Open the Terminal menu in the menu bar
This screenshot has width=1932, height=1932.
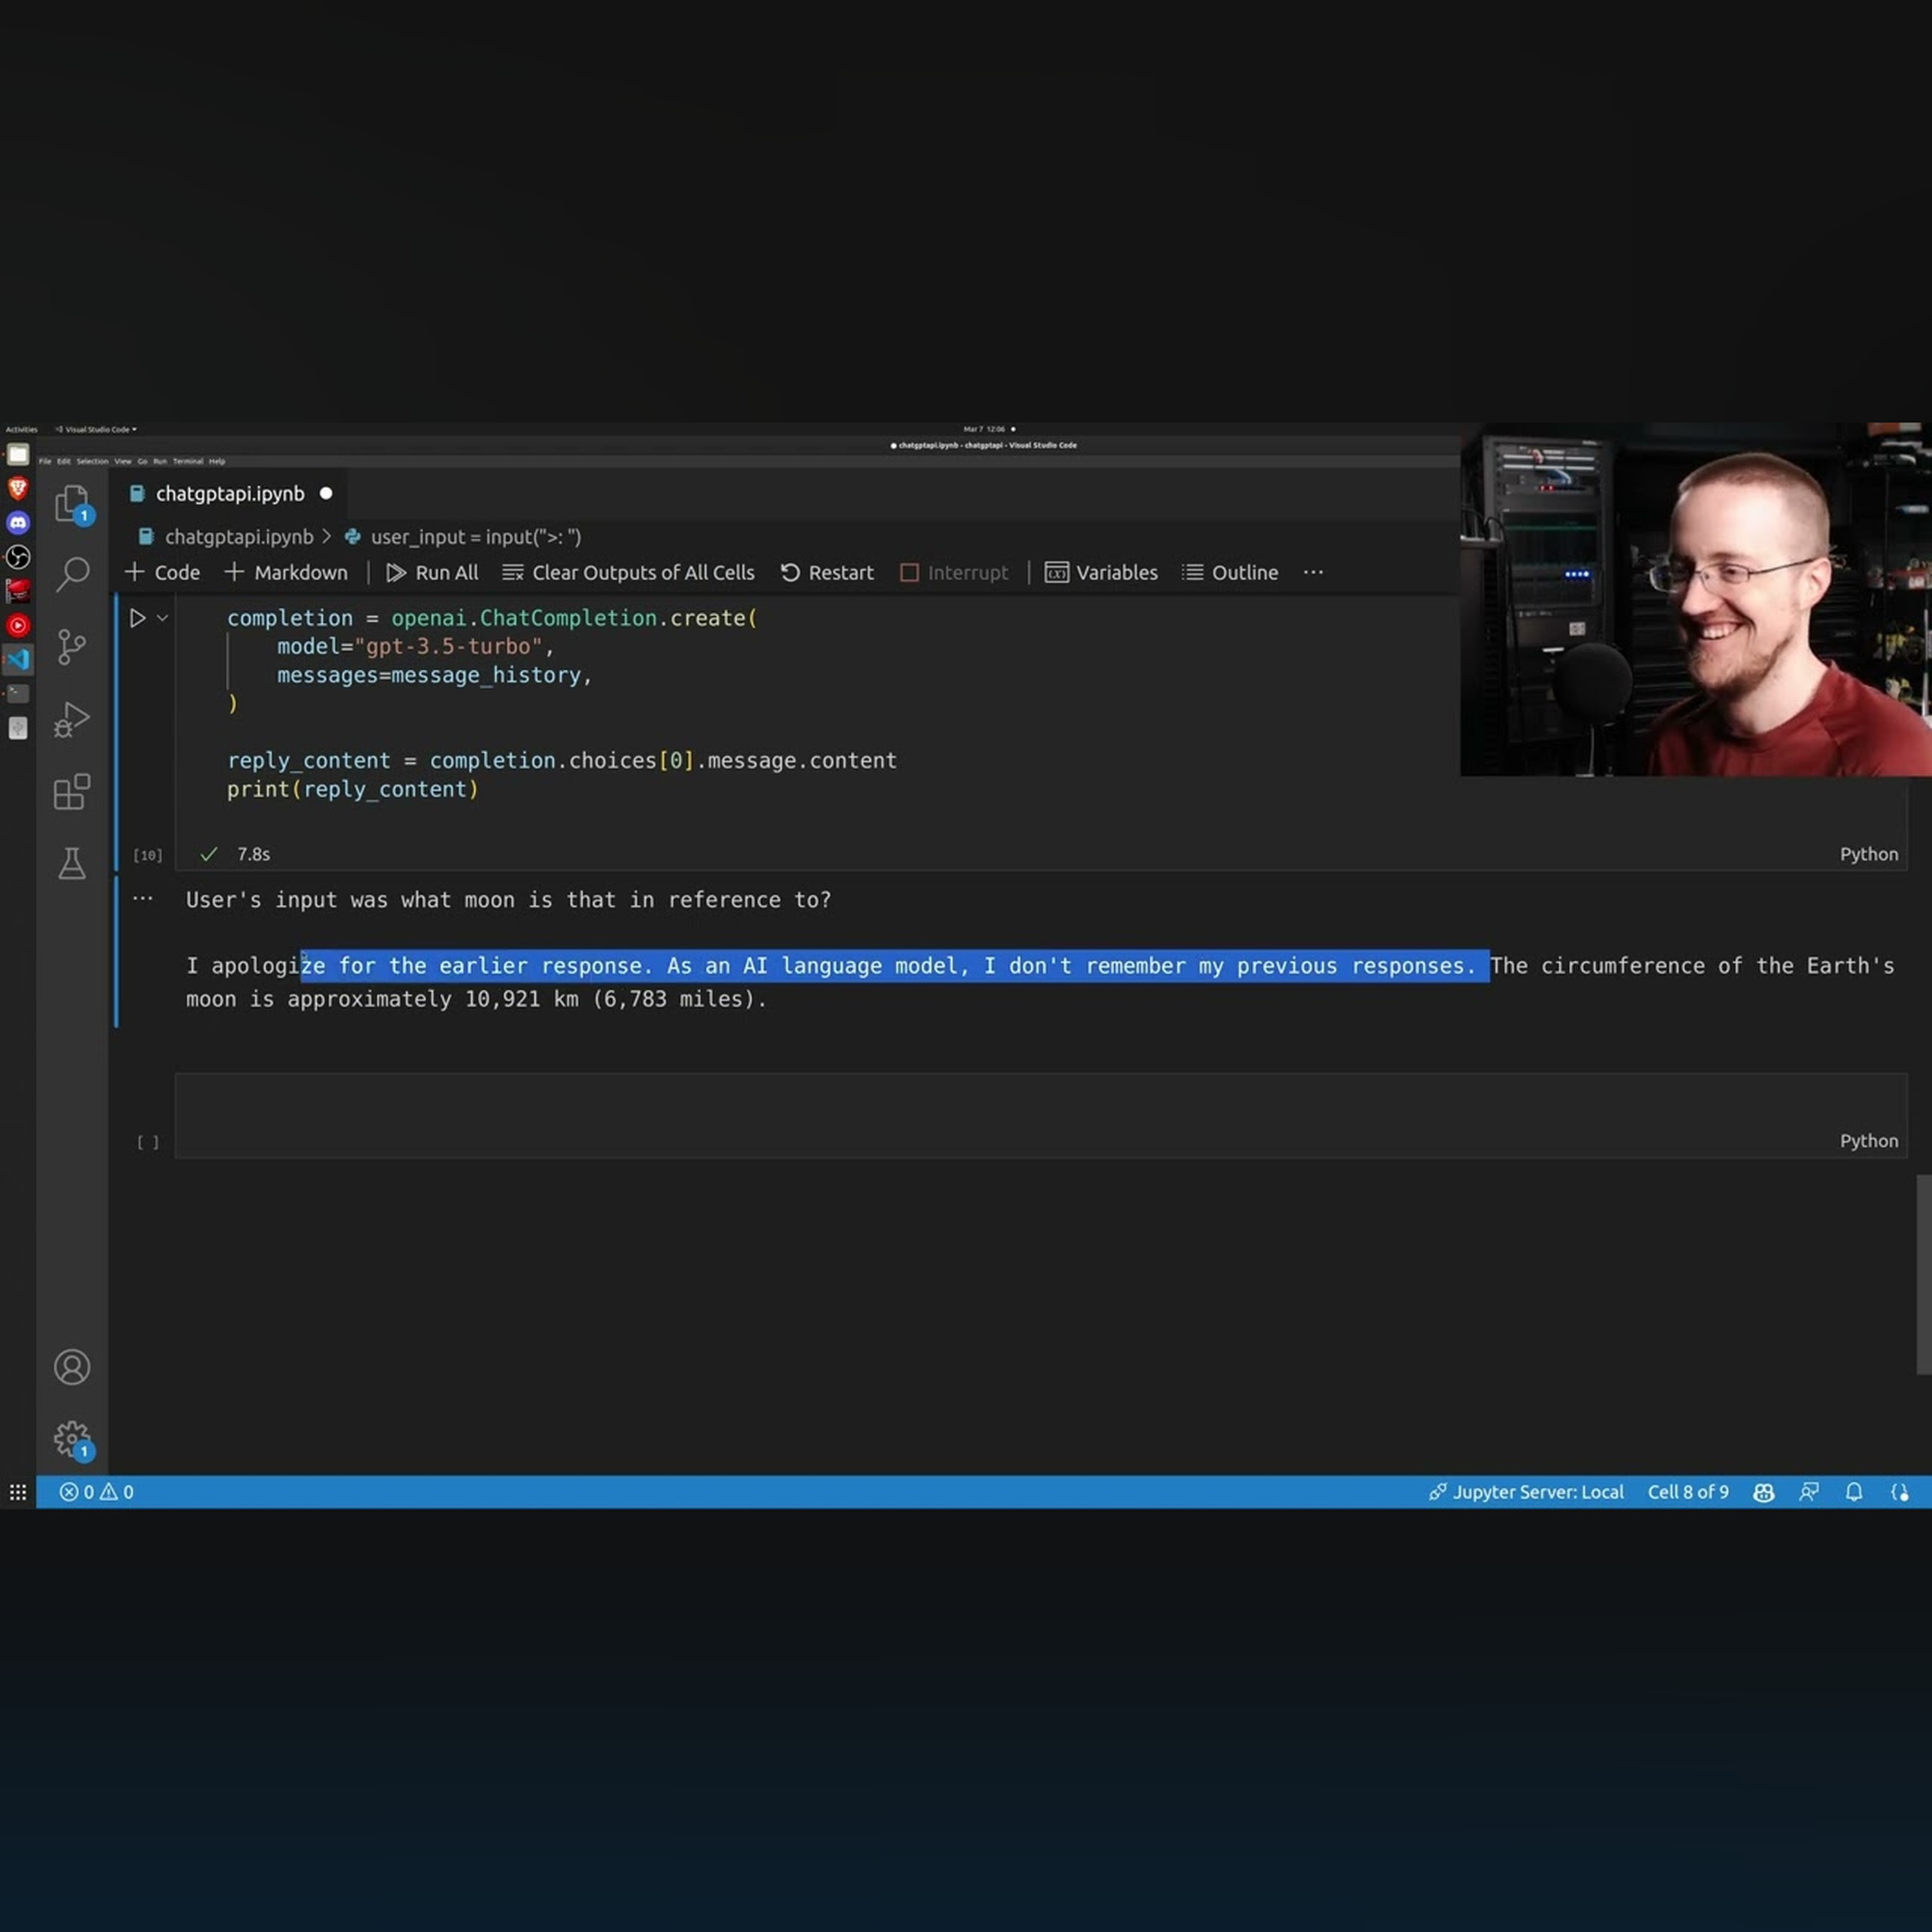click(188, 461)
